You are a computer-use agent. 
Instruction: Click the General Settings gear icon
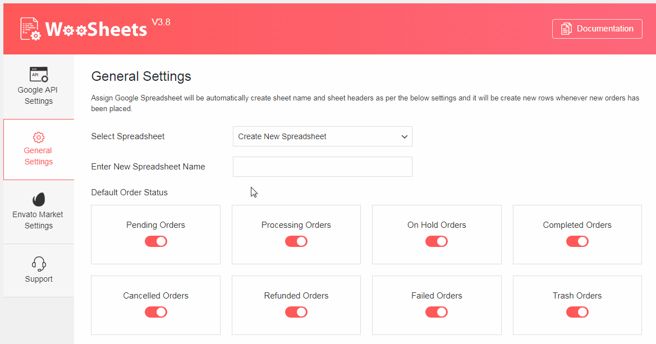click(x=39, y=137)
